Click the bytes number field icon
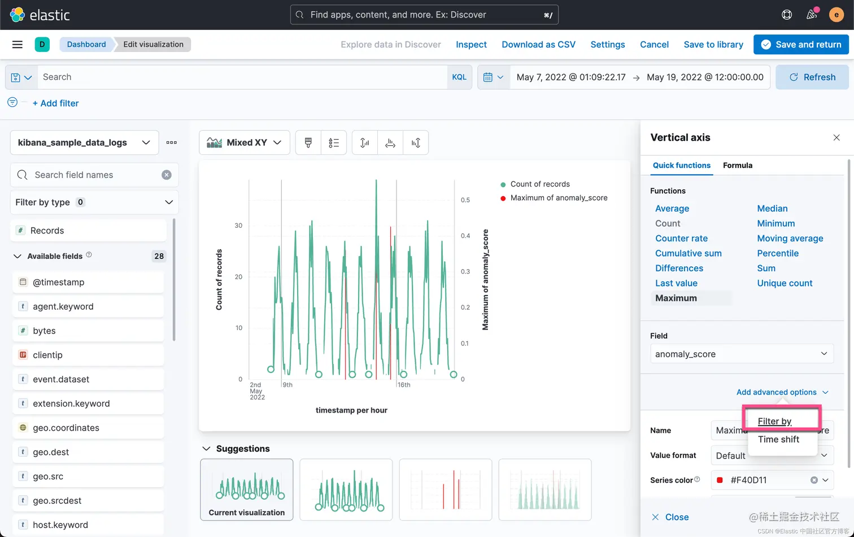Screen dimensions: 854x537 [x=23, y=330]
